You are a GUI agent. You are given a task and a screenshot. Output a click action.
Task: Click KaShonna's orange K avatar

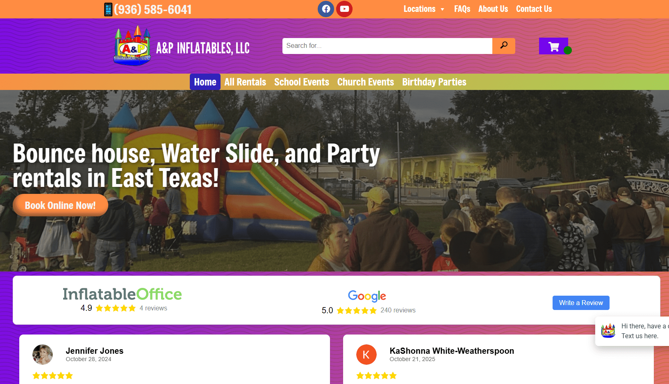[366, 355]
